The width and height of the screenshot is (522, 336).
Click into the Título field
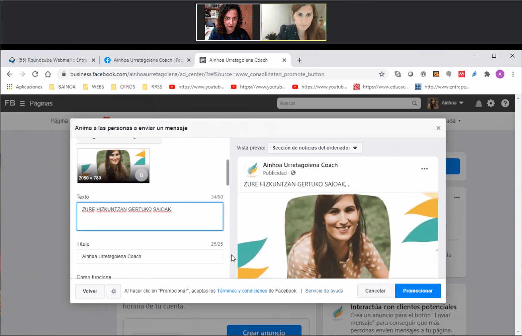click(x=150, y=256)
